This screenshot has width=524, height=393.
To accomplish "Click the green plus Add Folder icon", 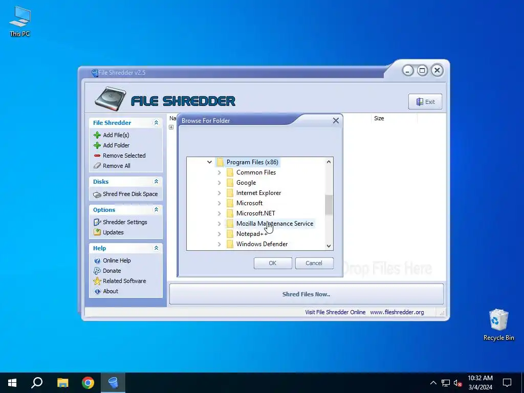I will coord(97,145).
